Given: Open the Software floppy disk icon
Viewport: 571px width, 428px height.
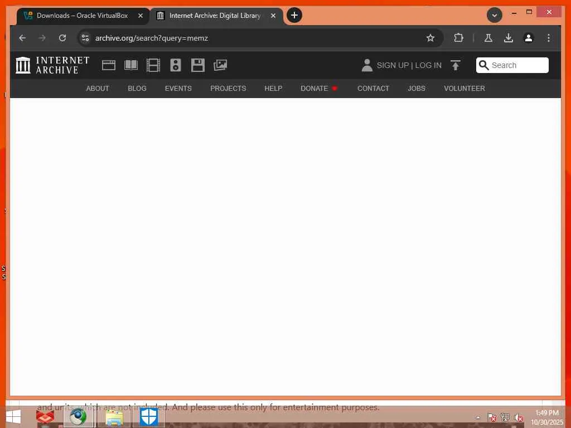Looking at the screenshot, I should pos(198,65).
